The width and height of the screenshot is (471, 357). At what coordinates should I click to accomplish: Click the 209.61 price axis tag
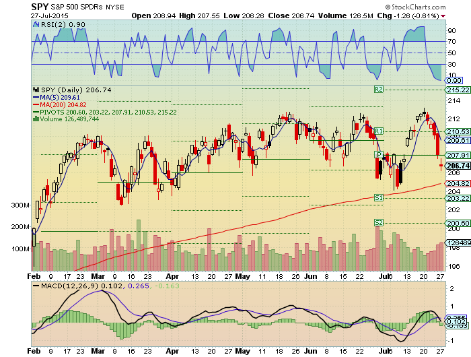(458, 140)
